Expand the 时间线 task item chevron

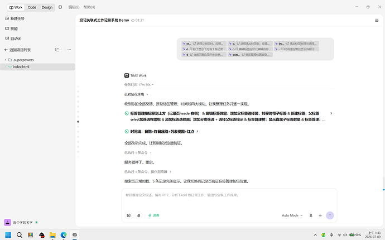198,131
